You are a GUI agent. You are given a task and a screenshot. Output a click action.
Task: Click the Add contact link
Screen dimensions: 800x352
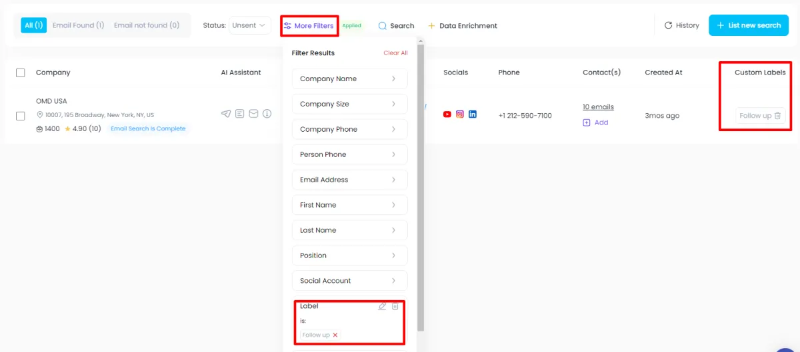[601, 122]
